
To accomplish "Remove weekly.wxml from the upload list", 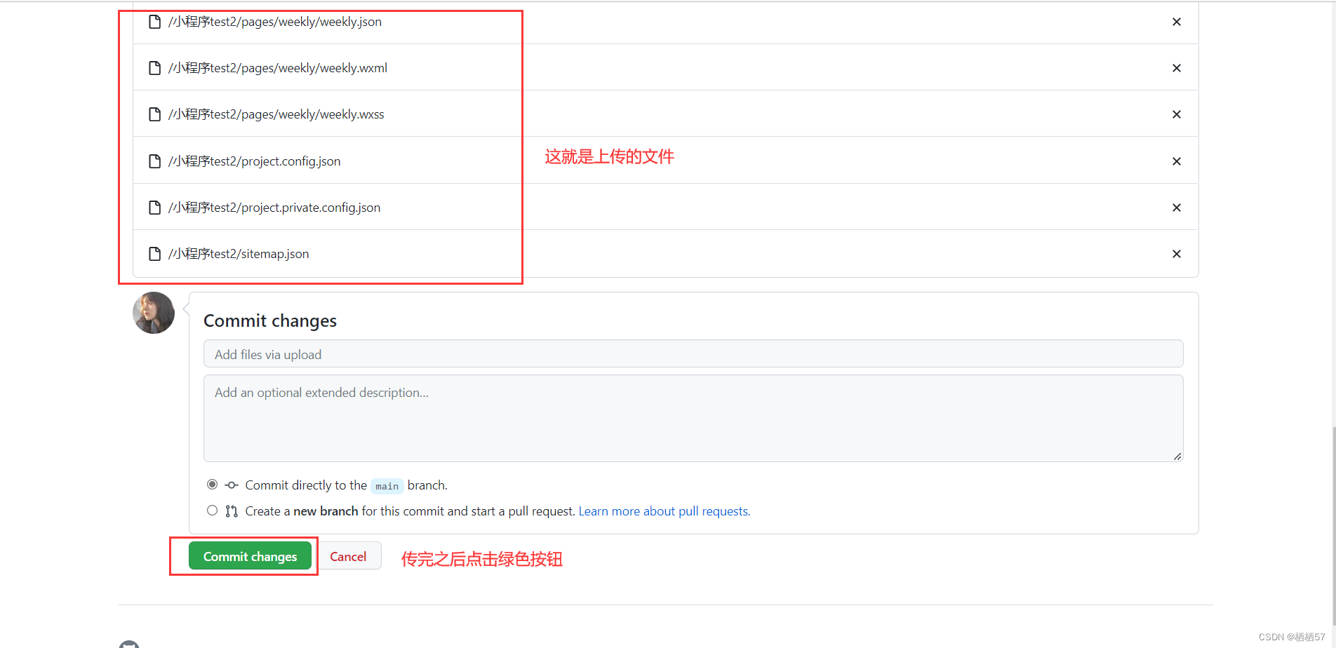I will 1177,68.
